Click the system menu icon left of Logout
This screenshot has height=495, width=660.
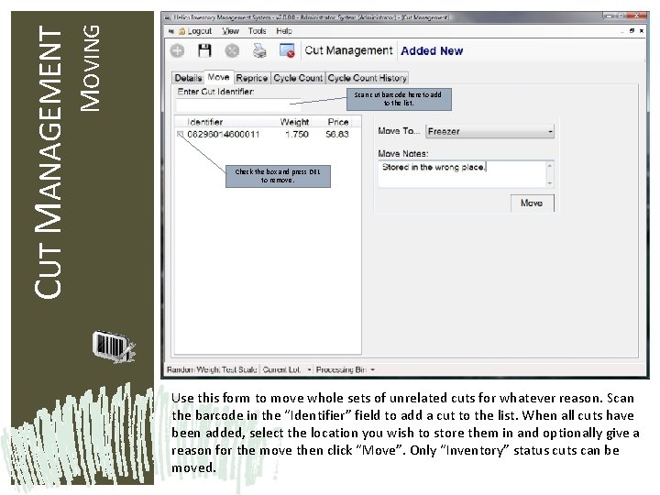tap(170, 31)
